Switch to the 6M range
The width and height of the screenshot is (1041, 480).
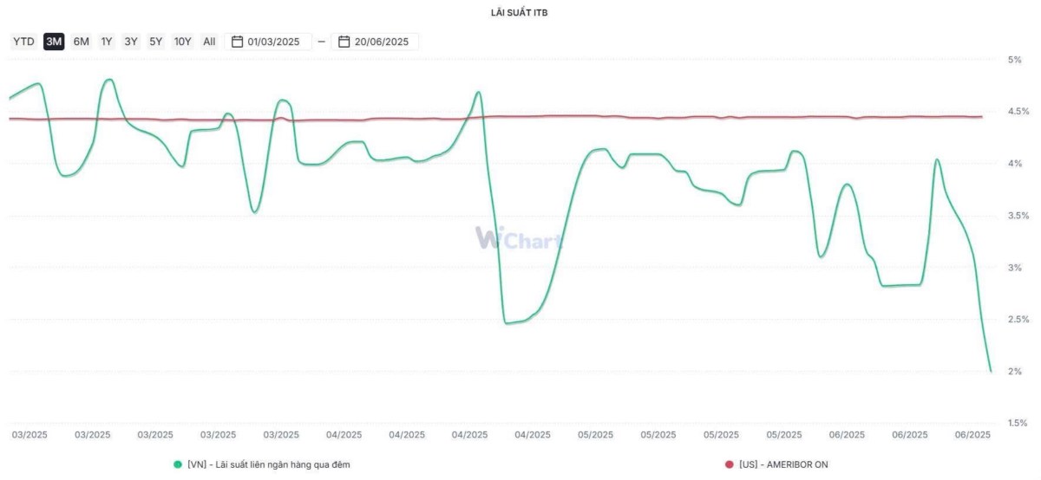(81, 42)
